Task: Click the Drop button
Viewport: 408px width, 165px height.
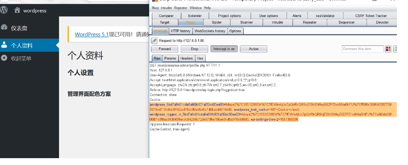Action: click(194, 49)
